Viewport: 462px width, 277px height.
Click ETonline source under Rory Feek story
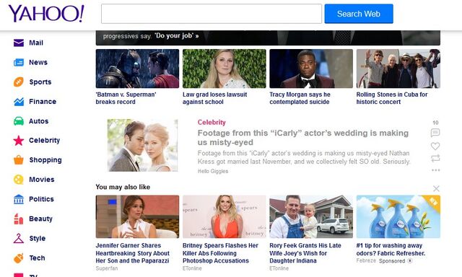coord(279,268)
